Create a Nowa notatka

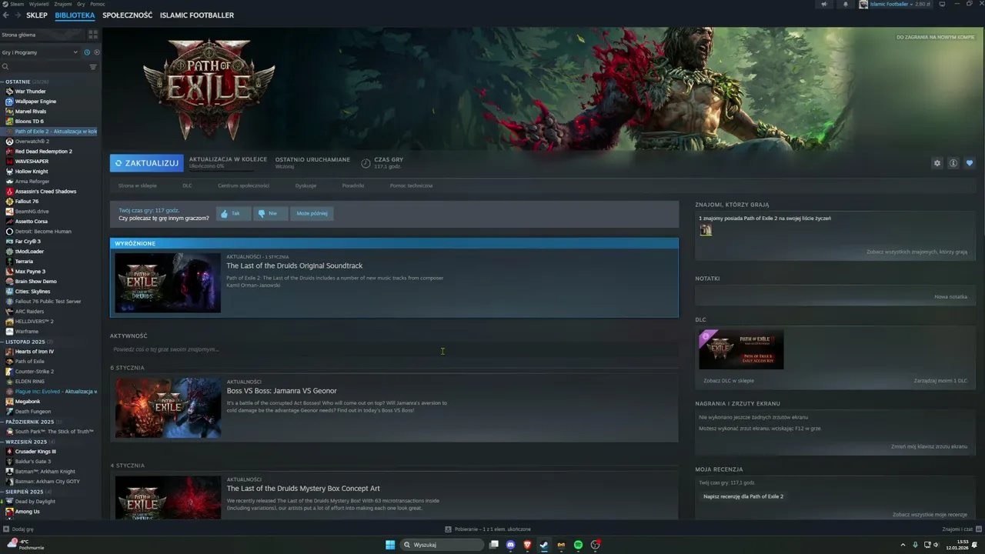coord(950,296)
